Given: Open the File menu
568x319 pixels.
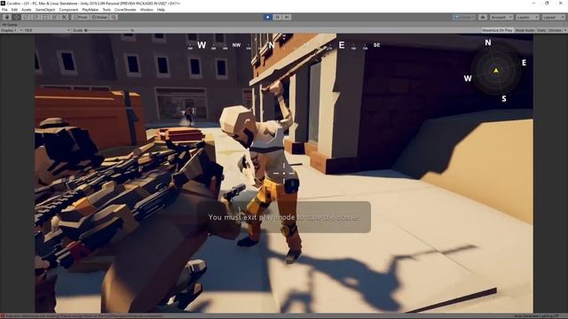Looking at the screenshot, I should [4, 10].
